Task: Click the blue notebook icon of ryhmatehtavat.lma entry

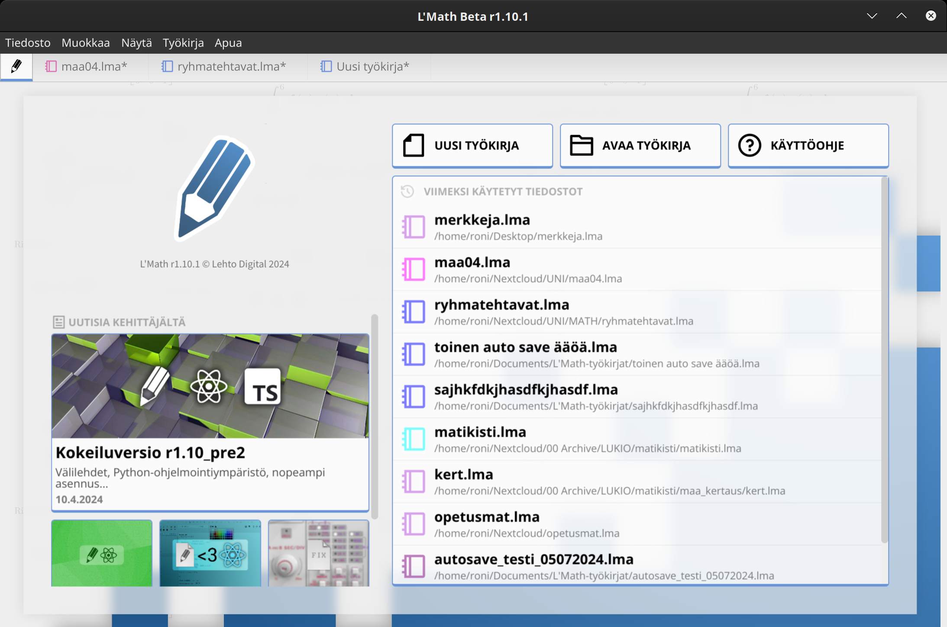Action: (414, 312)
